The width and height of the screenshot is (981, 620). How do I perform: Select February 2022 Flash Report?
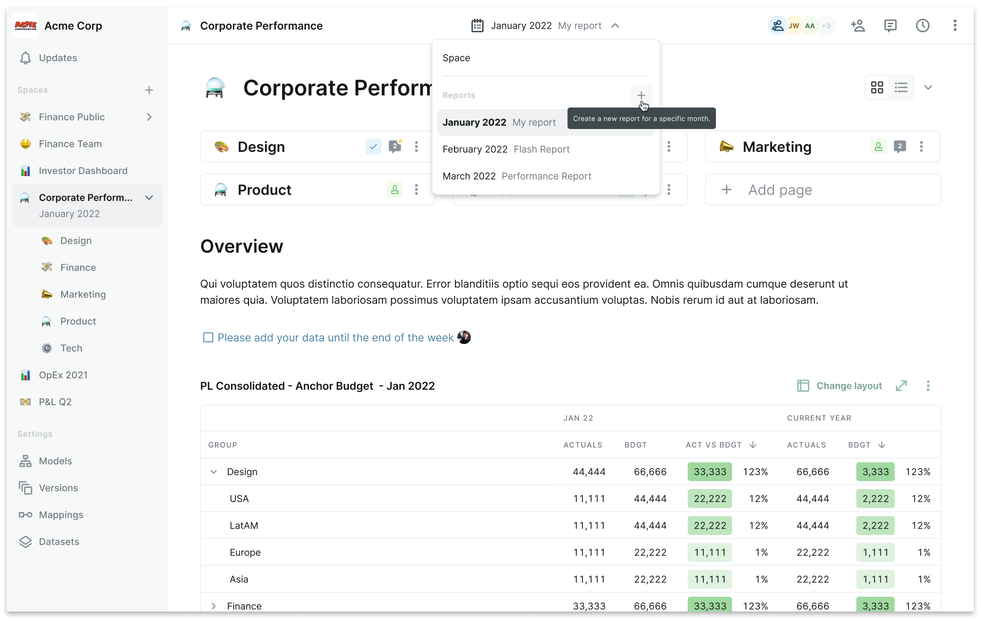coord(506,149)
